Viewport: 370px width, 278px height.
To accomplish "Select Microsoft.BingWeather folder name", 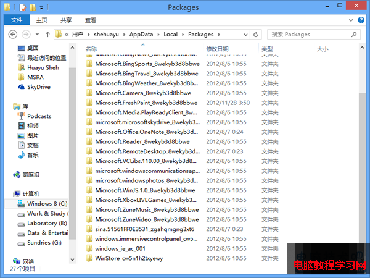I will click(x=147, y=83).
